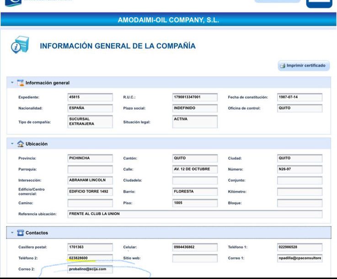Click the Correo 2 field probalino@ecija.com

pyautogui.click(x=90, y=269)
